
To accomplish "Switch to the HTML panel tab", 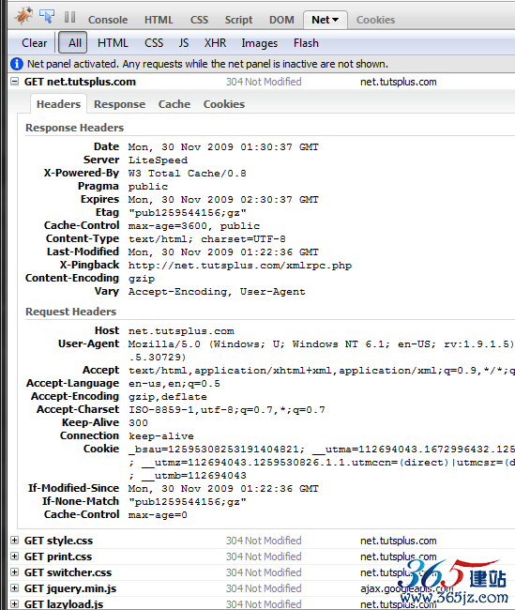I will point(159,20).
